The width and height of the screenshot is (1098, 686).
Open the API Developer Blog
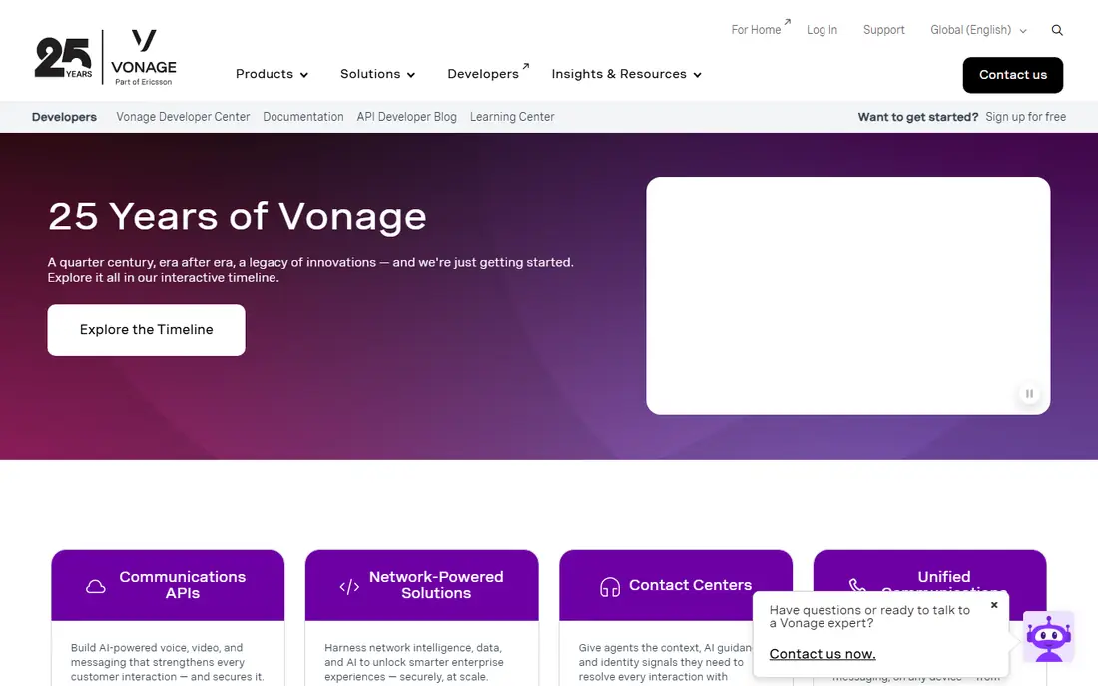407,117
